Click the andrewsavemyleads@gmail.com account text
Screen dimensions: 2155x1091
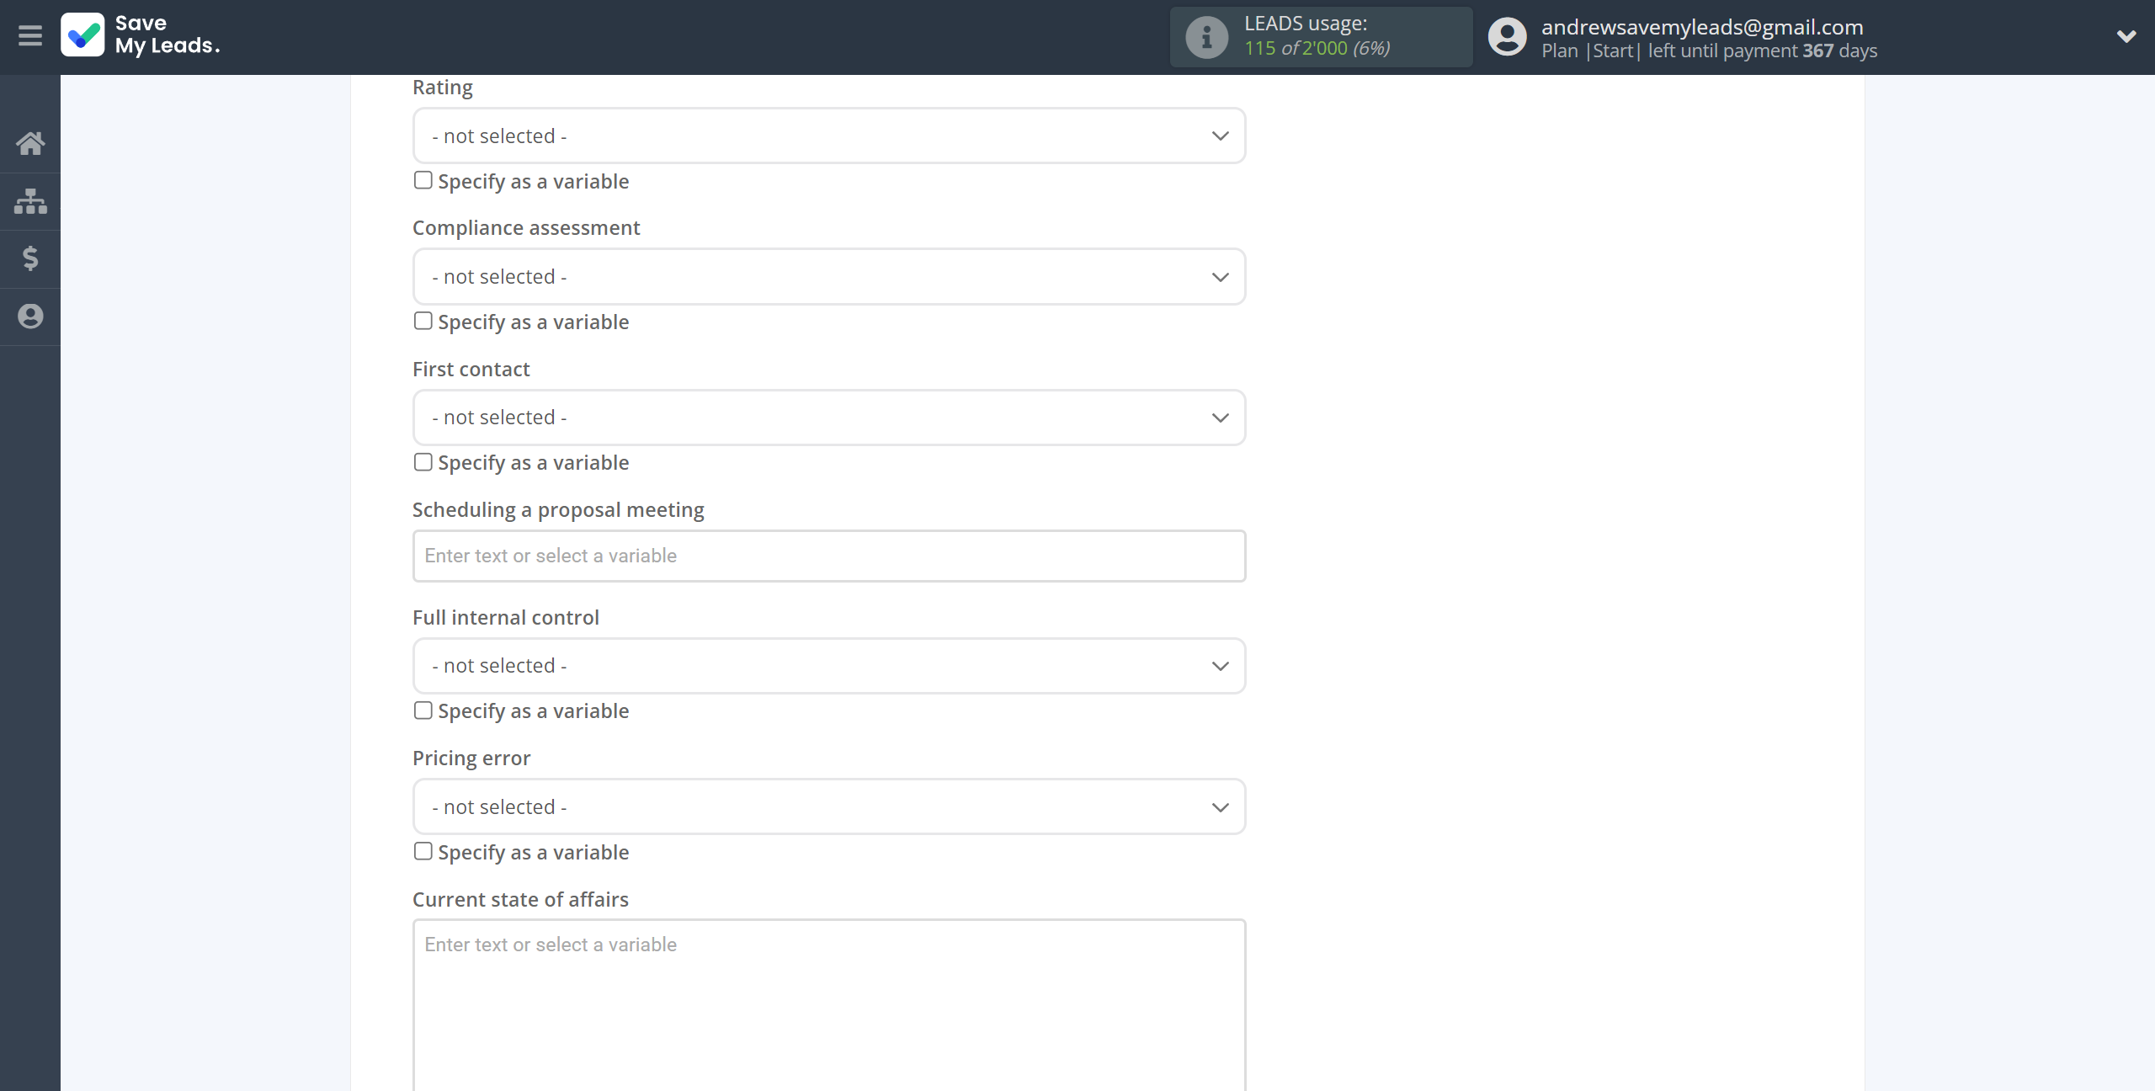coord(1702,27)
